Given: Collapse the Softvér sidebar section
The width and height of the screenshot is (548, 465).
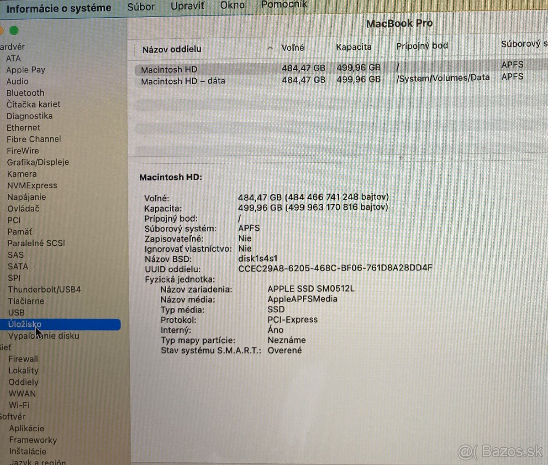Looking at the screenshot, I should click(x=13, y=417).
